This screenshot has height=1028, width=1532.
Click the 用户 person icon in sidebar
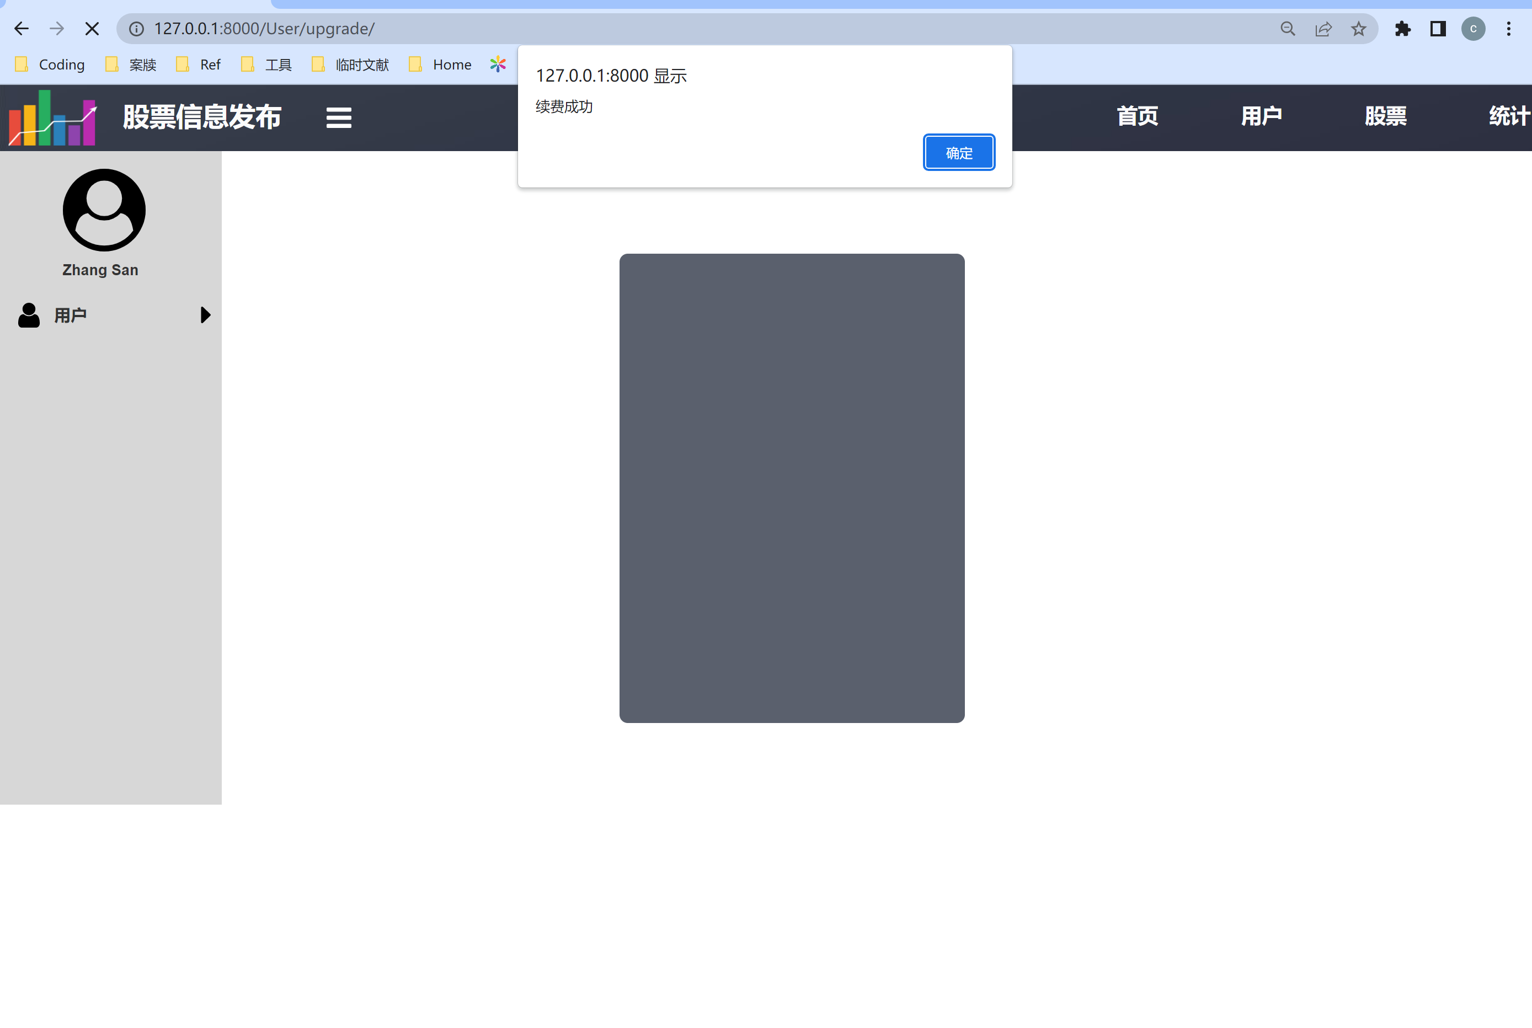[29, 315]
